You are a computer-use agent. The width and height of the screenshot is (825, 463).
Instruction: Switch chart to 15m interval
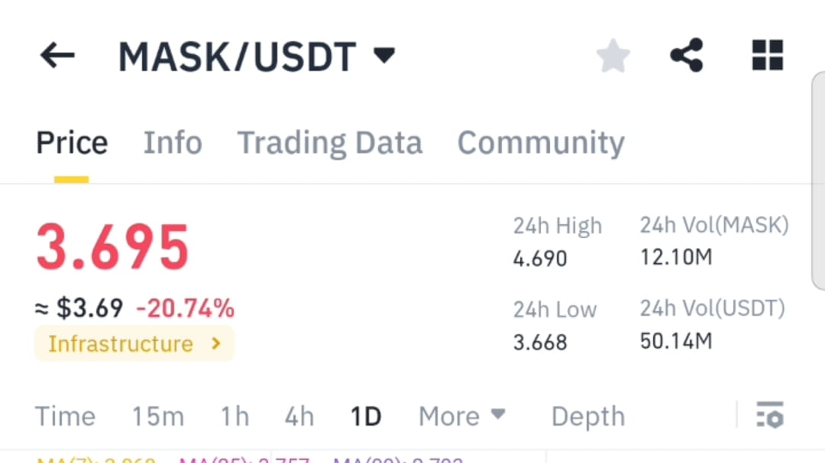pyautogui.click(x=158, y=416)
